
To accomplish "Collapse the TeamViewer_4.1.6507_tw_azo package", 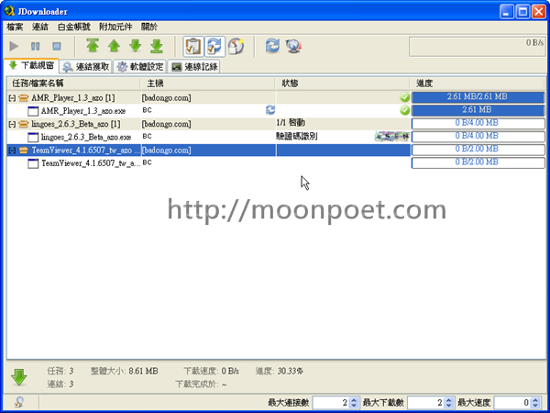I will pos(12,151).
